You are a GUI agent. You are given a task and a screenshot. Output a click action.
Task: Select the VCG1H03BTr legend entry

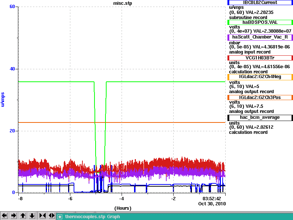tap(260, 58)
